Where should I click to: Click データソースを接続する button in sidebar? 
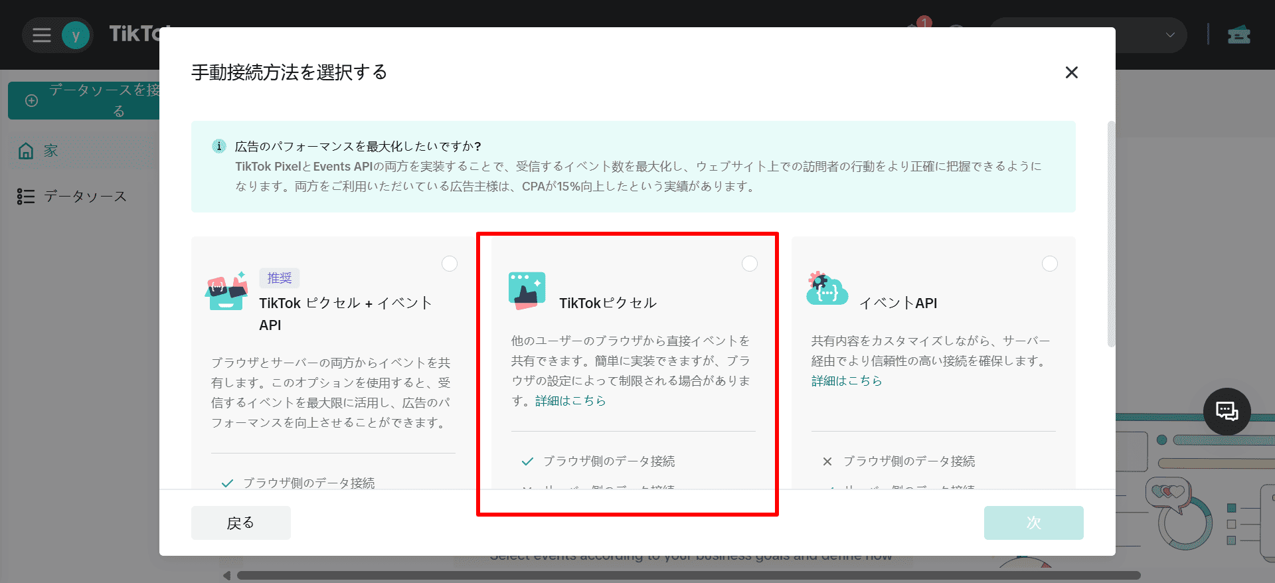click(x=84, y=100)
